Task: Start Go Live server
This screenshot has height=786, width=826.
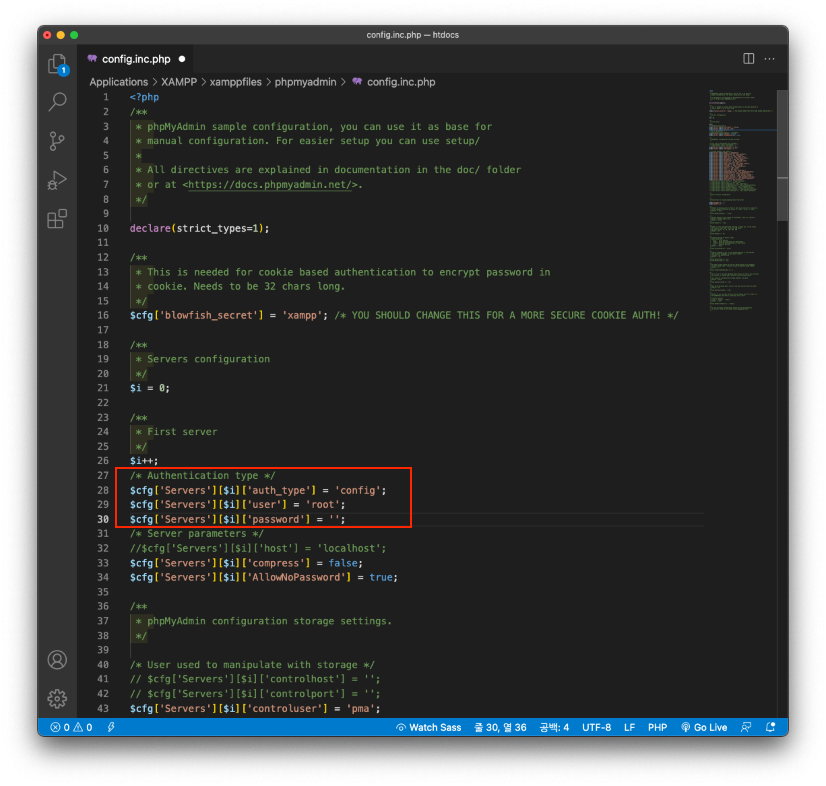Action: [x=704, y=727]
